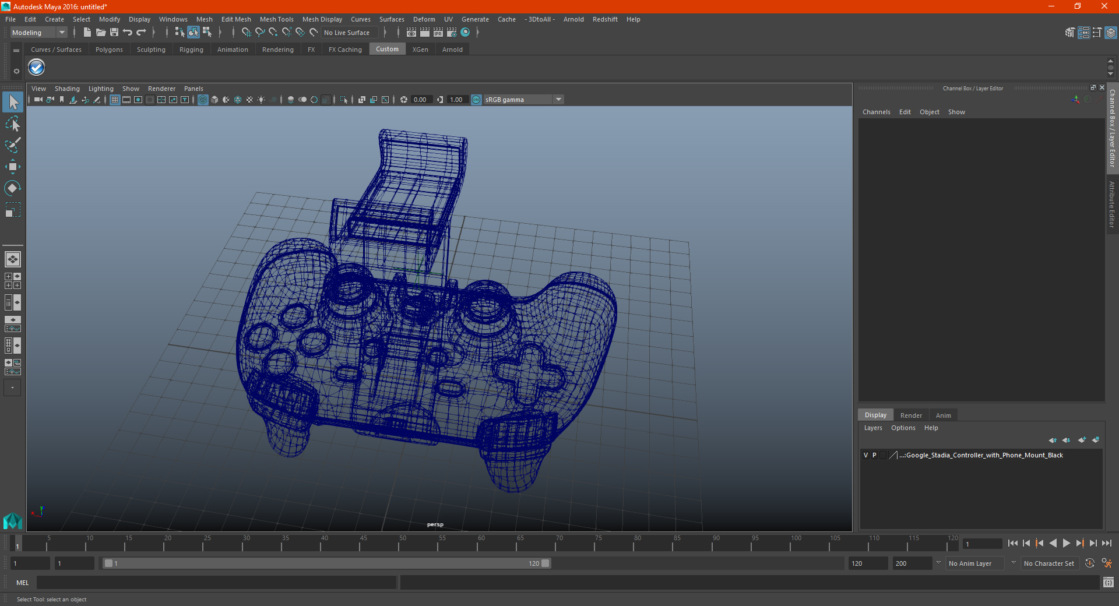Open the Mesh Tools menu
The image size is (1119, 606).
tap(276, 19)
